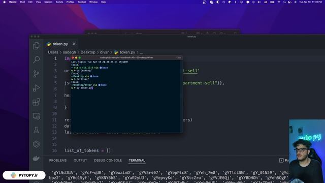Open the Source Control view
The width and height of the screenshot is (325, 183).
tap(36, 74)
